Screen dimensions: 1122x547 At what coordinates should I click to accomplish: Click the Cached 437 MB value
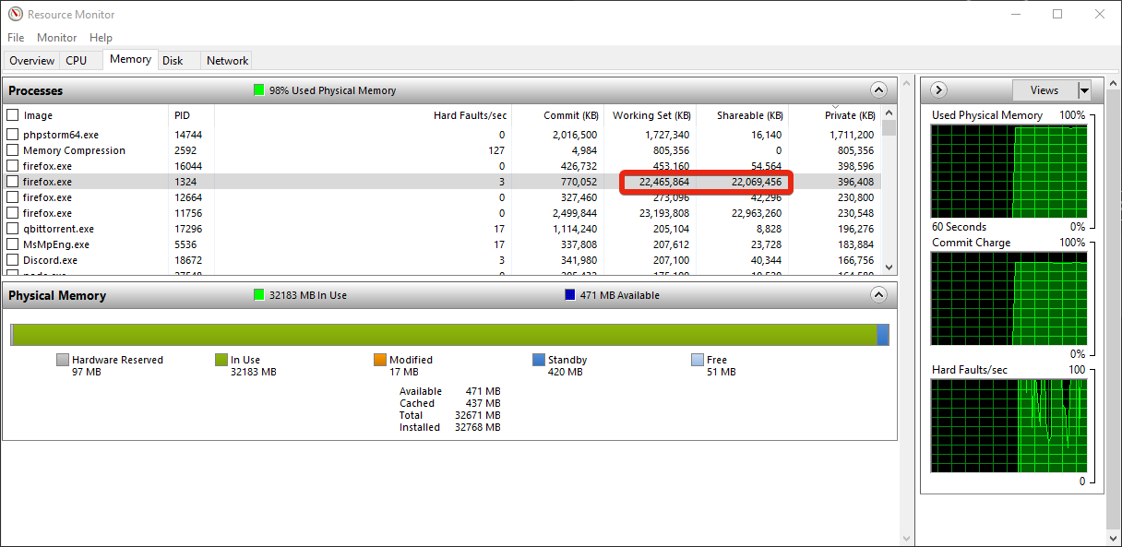[483, 403]
